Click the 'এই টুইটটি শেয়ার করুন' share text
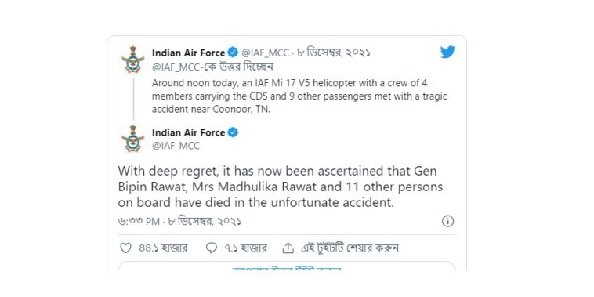594x297 pixels. coord(350,248)
